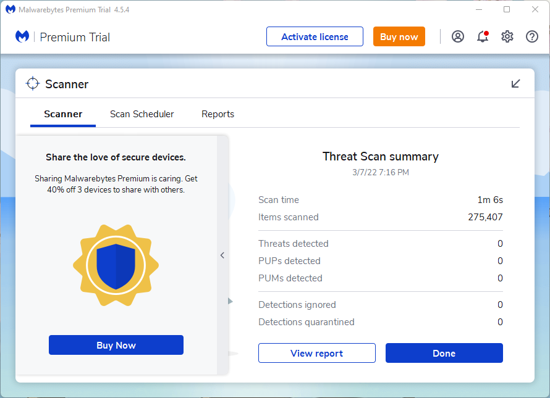
Task: Open settings gear icon
Action: (507, 36)
